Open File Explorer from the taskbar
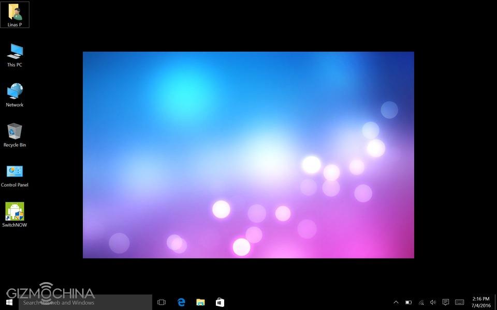497x310 pixels. pyautogui.click(x=200, y=302)
